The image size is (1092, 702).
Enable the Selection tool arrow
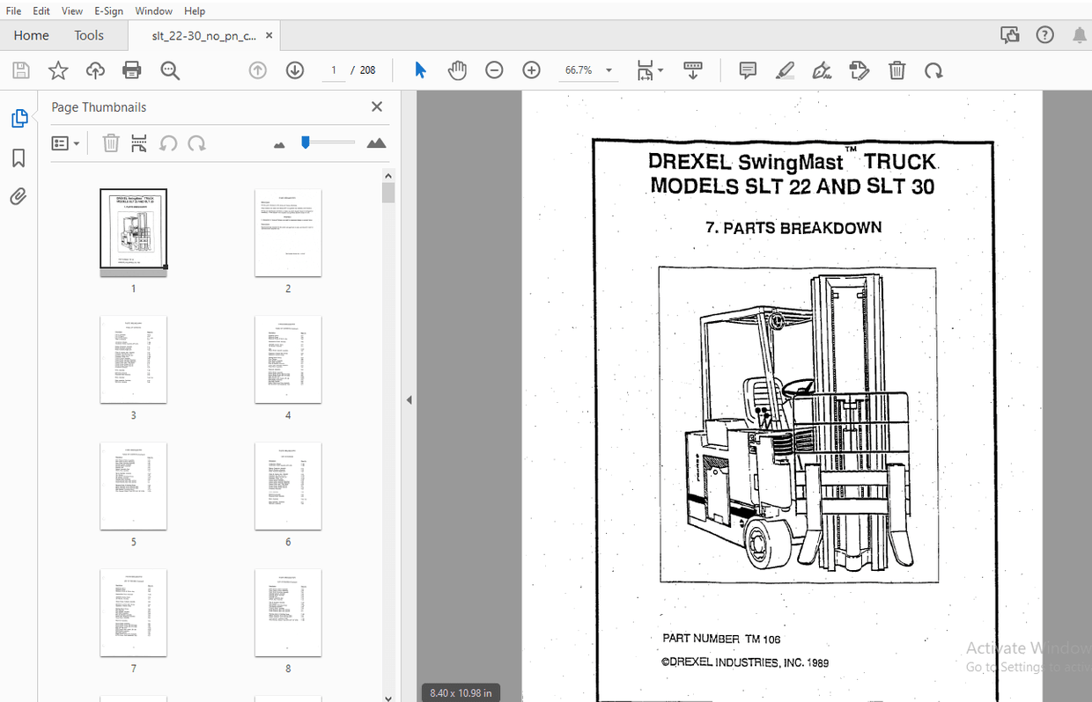coord(420,69)
